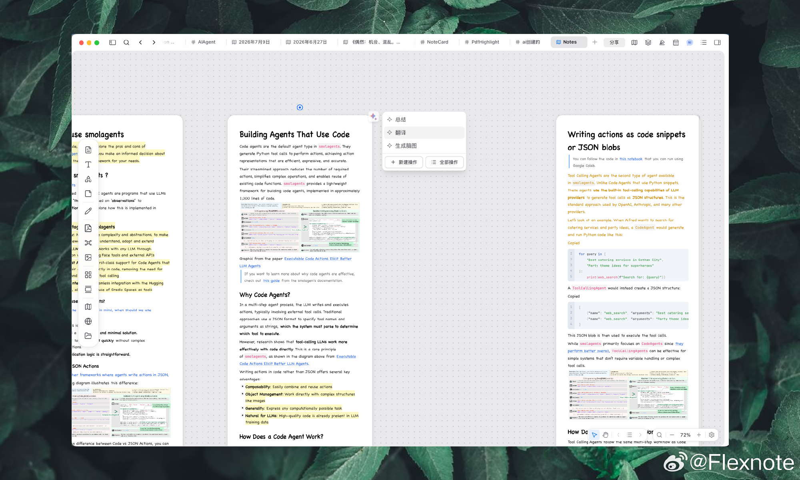This screenshot has height=480, width=800.
Task: Click the diagram image in Writing actions card
Action: 628,395
